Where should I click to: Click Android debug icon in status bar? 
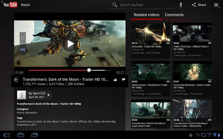point(191,135)
